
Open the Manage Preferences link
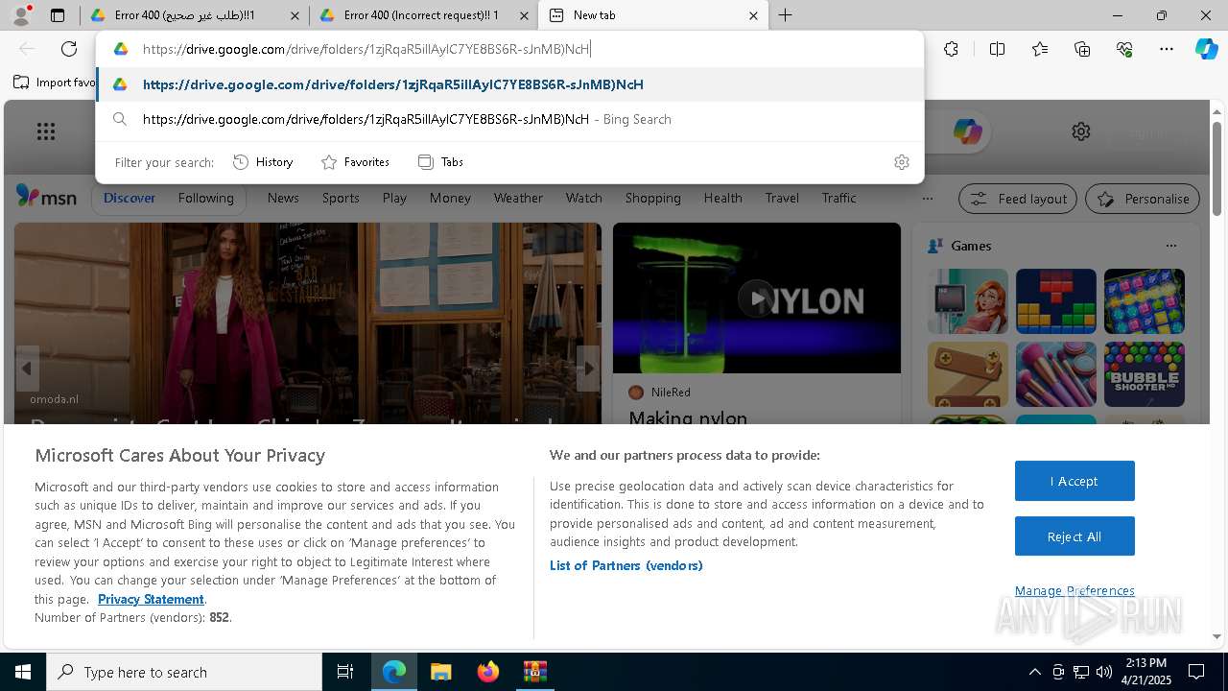pyautogui.click(x=1074, y=590)
